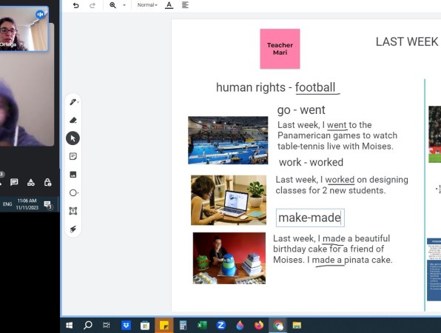Screen dimensions: 441x333
Task: Activate the Select arrow tool
Action: (x=73, y=138)
